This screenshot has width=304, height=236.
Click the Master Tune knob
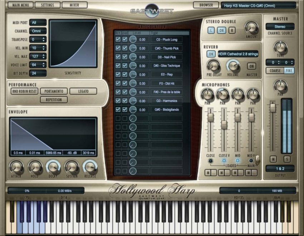click(280, 47)
